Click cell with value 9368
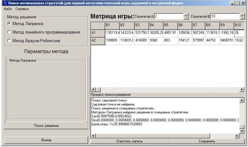This screenshot has width=248, height=147. [x=156, y=41]
